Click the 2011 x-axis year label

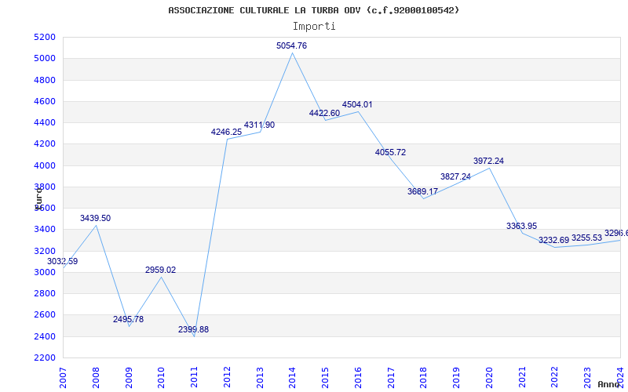(x=194, y=378)
